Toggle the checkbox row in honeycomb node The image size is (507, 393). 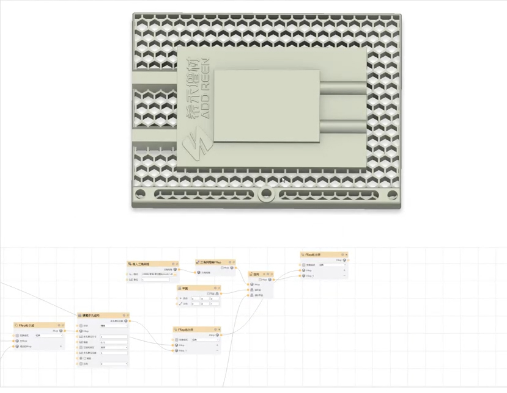(85, 358)
